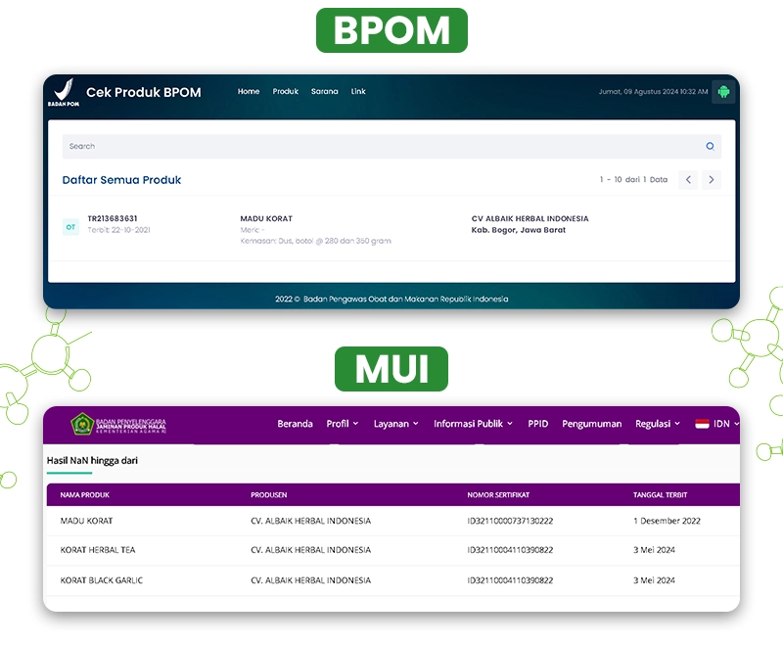Click the green MUI heading badge
This screenshot has height=645, width=783.
coord(391,369)
